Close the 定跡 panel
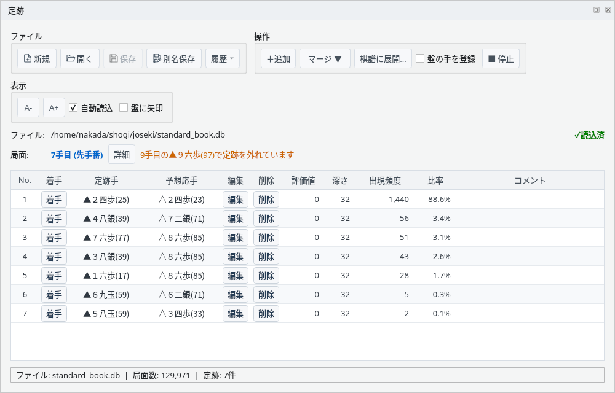Image resolution: width=615 pixels, height=393 pixels. (x=608, y=10)
